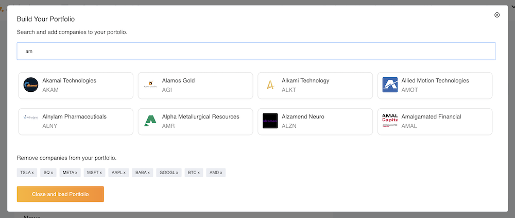Remove GOOGL from the portfolio
515x218 pixels.
(x=176, y=173)
